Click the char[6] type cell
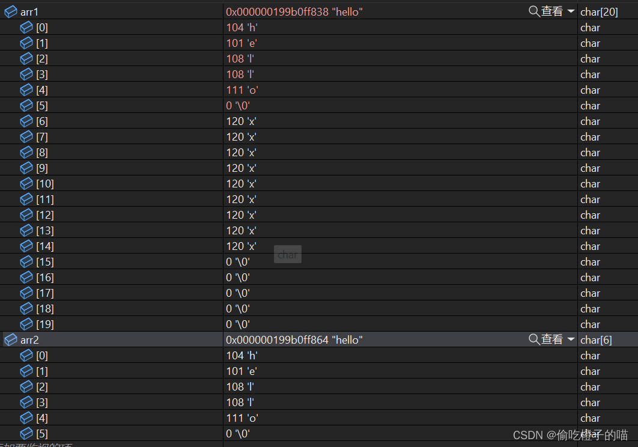638x447 pixels. (596, 340)
